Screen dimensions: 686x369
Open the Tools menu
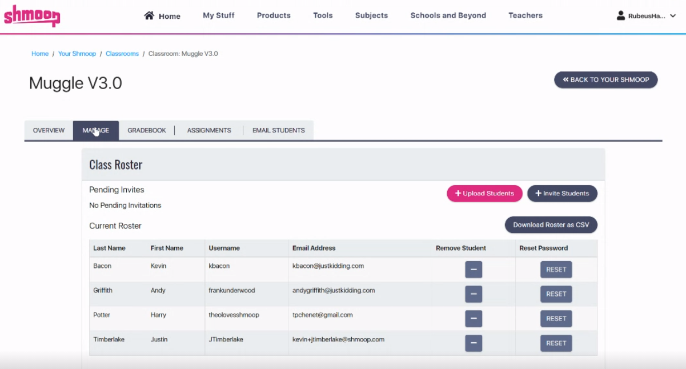pyautogui.click(x=323, y=15)
